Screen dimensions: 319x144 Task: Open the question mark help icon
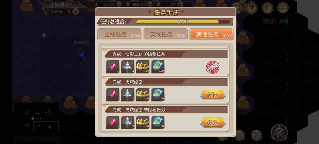point(252,8)
